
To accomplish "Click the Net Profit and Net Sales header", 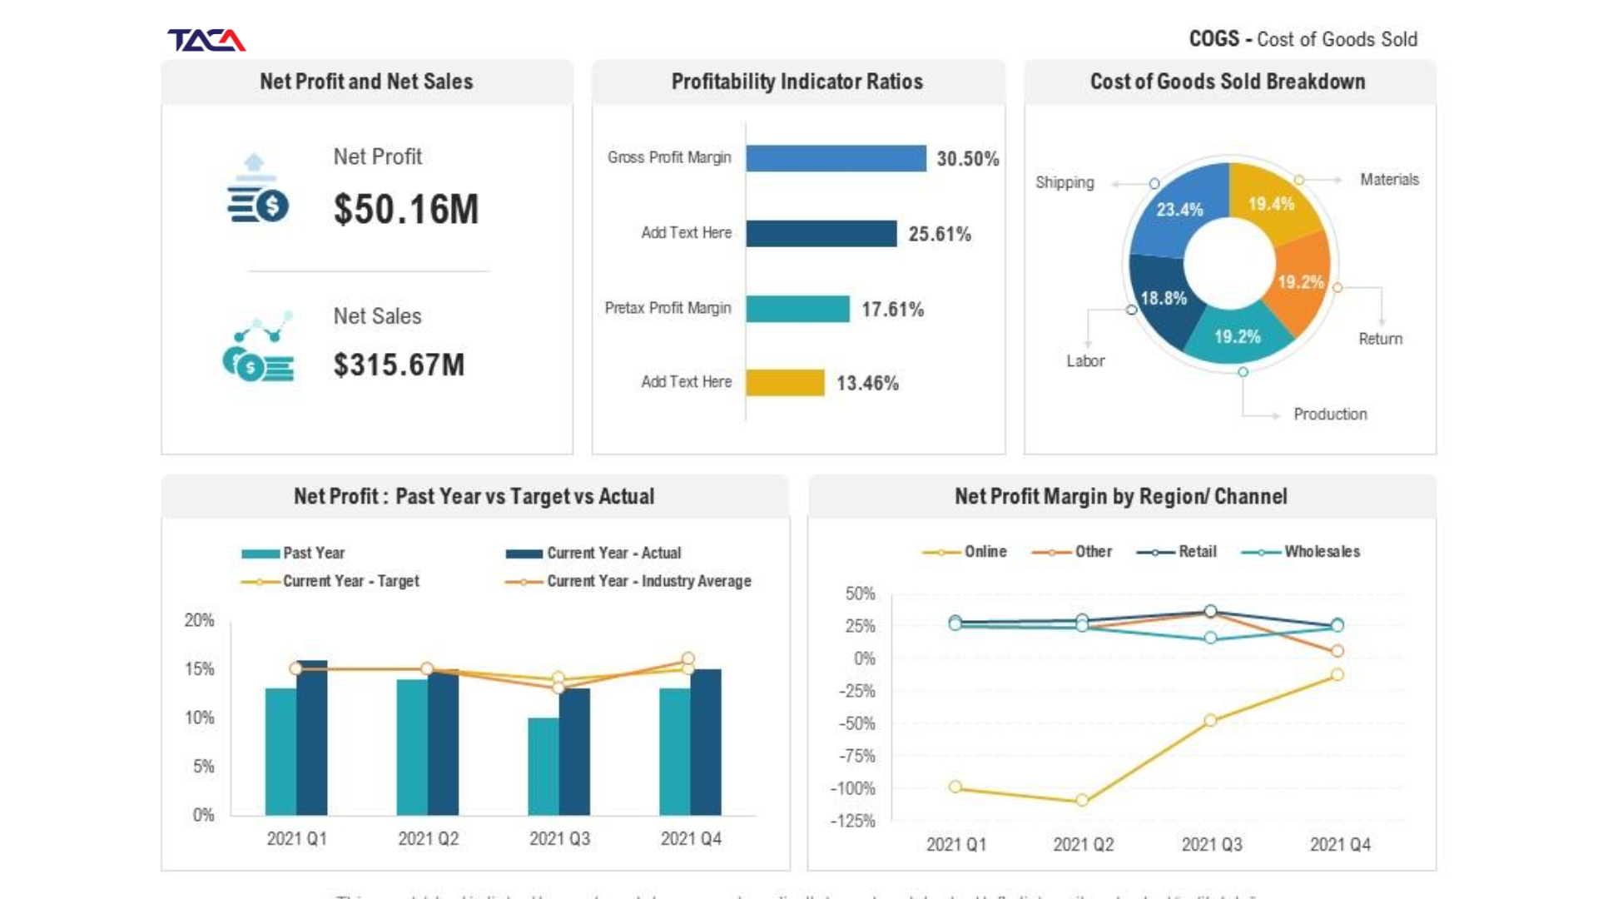I will tap(367, 82).
